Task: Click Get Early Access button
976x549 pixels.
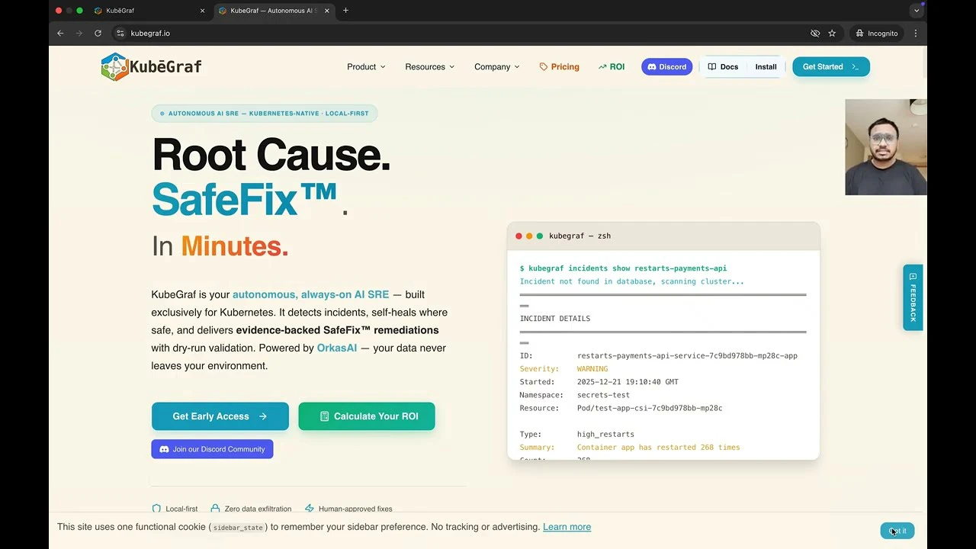Action: (220, 416)
